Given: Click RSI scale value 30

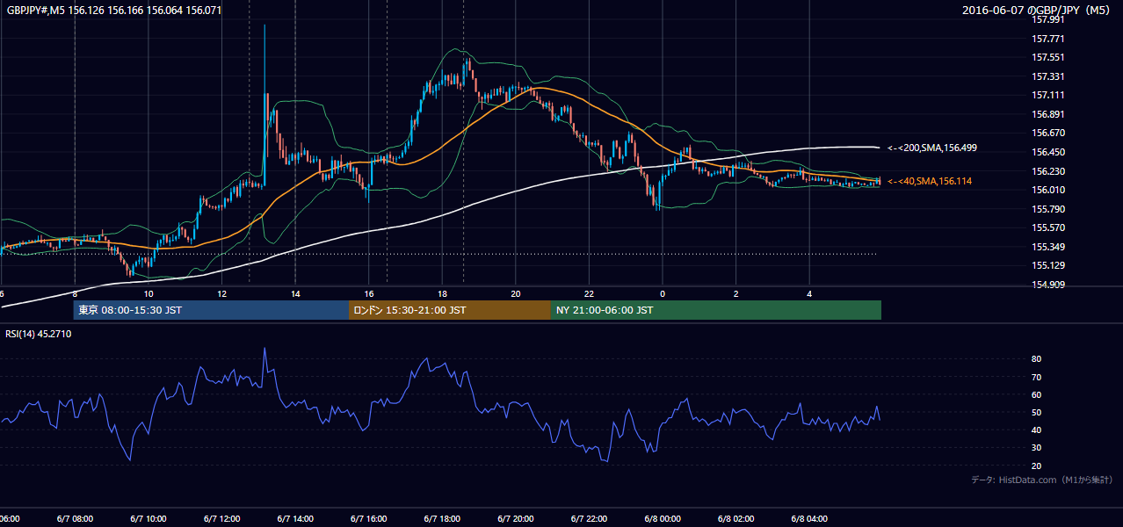Looking at the screenshot, I should (1037, 447).
